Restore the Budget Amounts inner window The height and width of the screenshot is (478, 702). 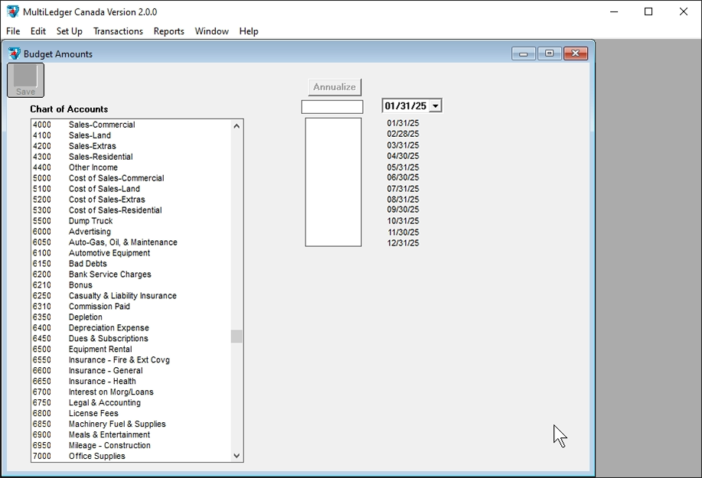point(549,54)
